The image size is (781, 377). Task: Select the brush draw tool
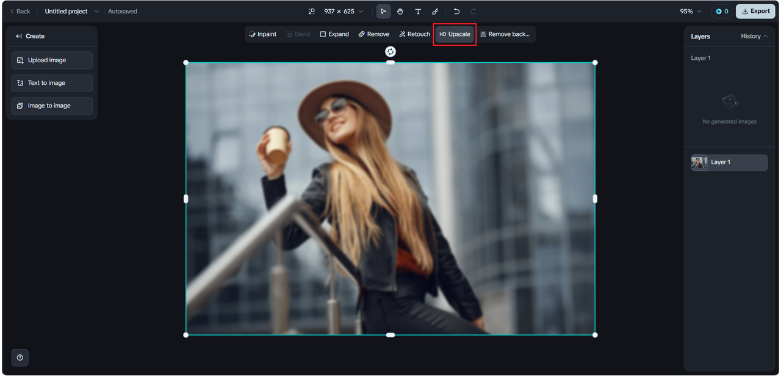click(x=435, y=11)
